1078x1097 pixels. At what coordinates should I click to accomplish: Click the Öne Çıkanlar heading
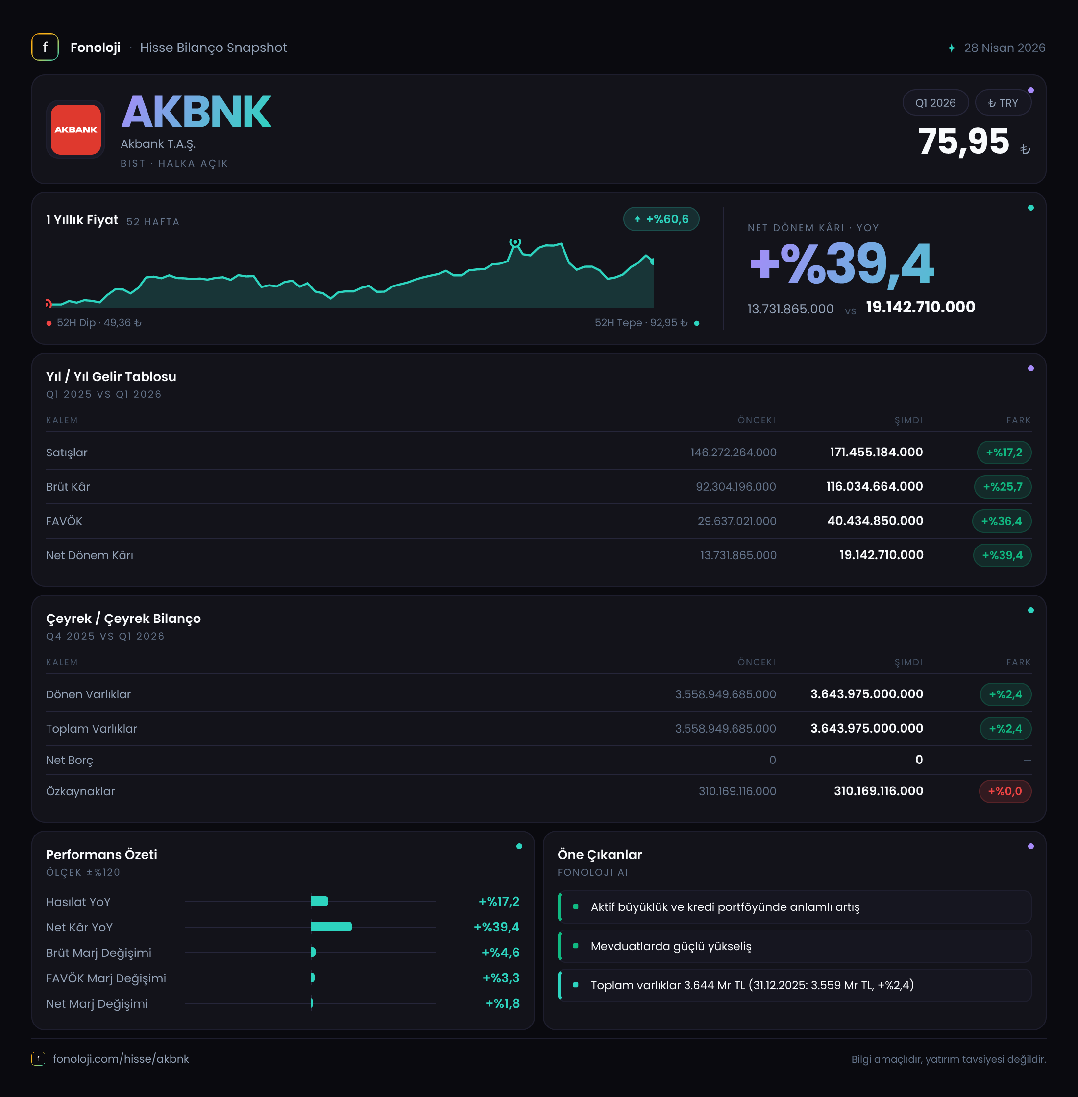pos(600,854)
